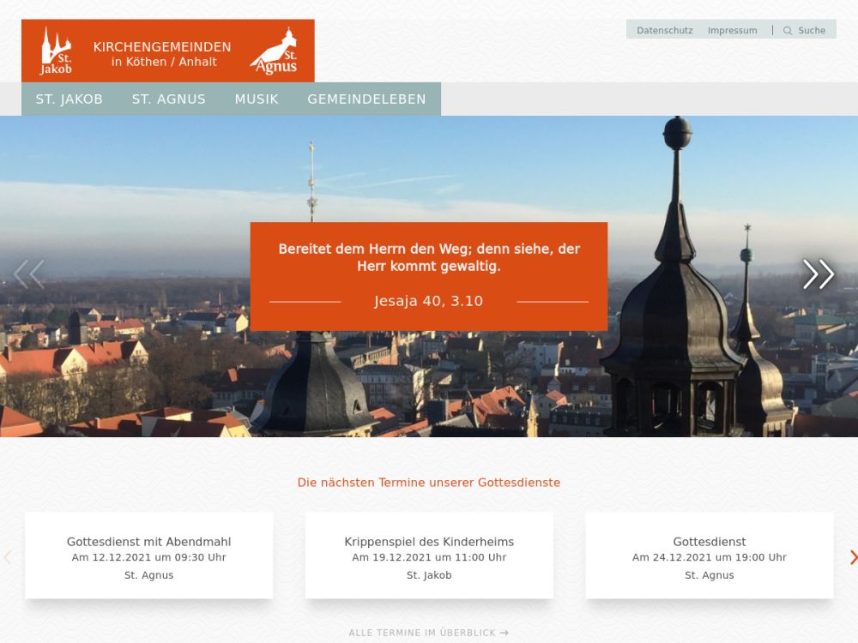Viewport: 858px width, 643px height.
Task: Click Kirchengemeinden in Köthen header title
Action: (x=162, y=53)
